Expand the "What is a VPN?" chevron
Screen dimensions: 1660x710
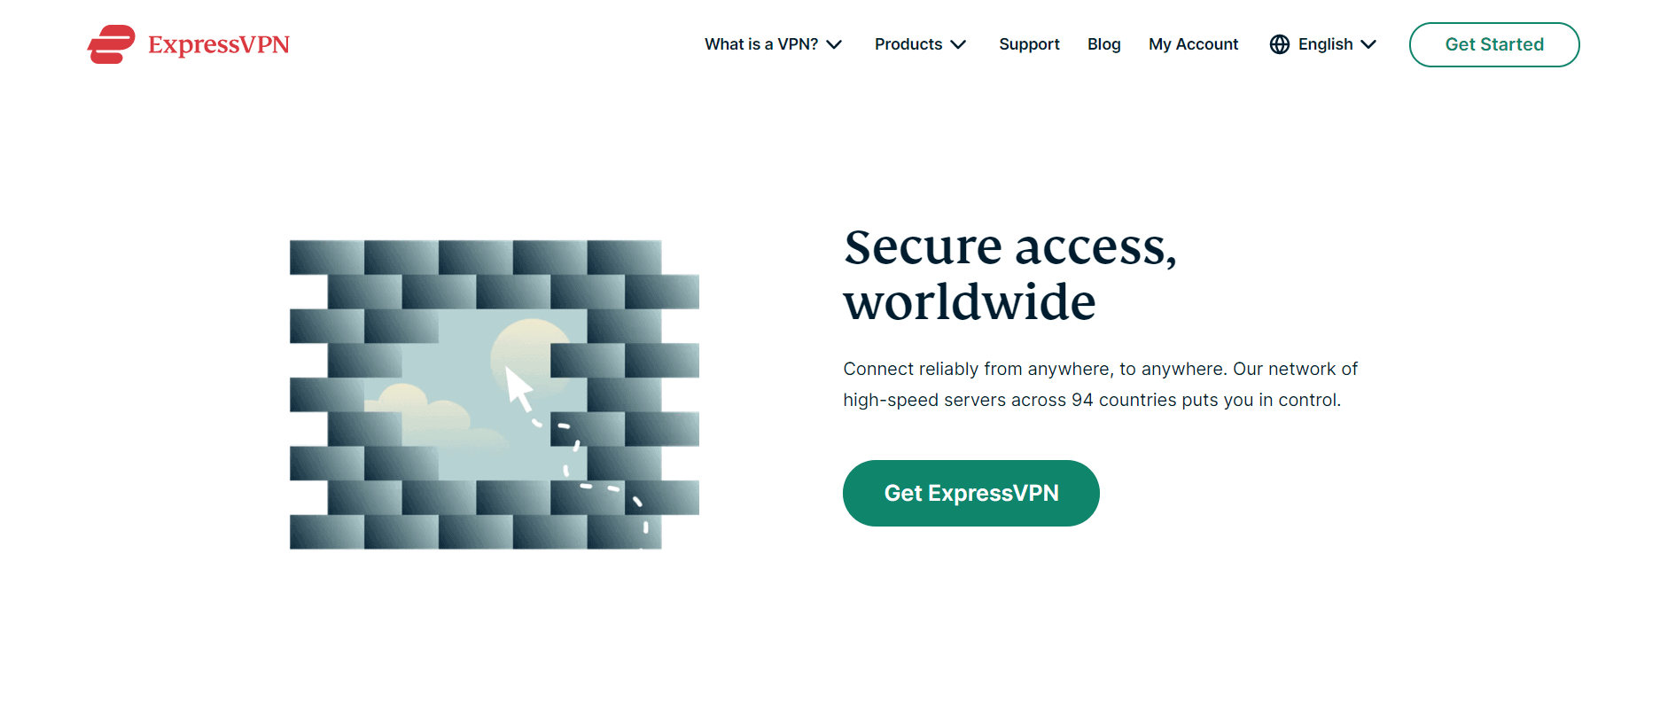point(834,44)
